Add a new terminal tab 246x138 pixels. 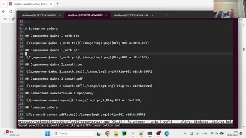click(x=161, y=15)
